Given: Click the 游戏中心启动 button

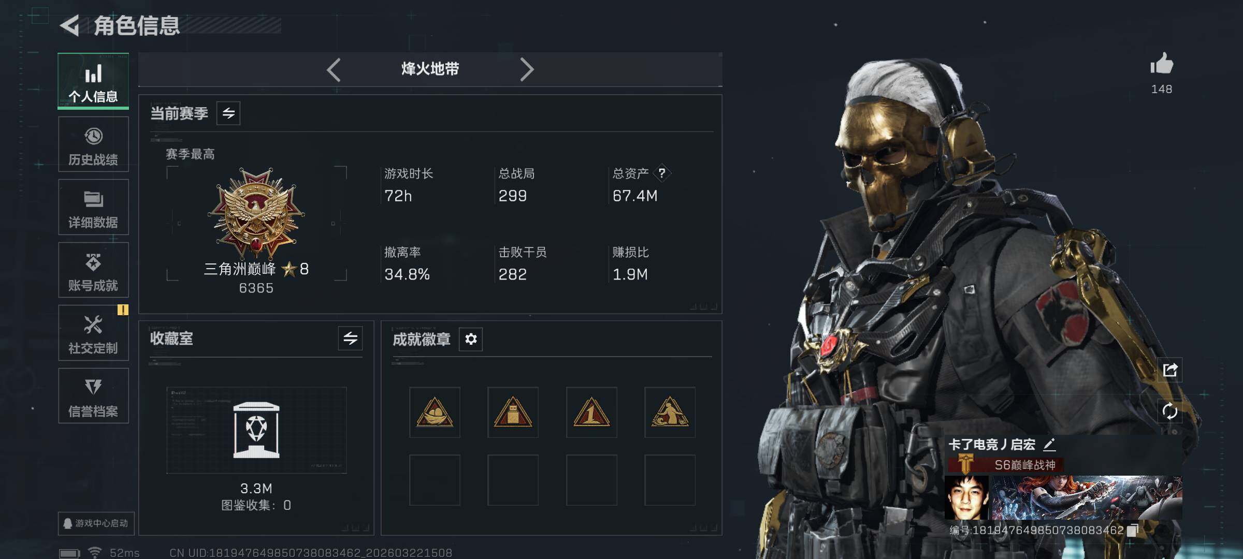Looking at the screenshot, I should [96, 523].
